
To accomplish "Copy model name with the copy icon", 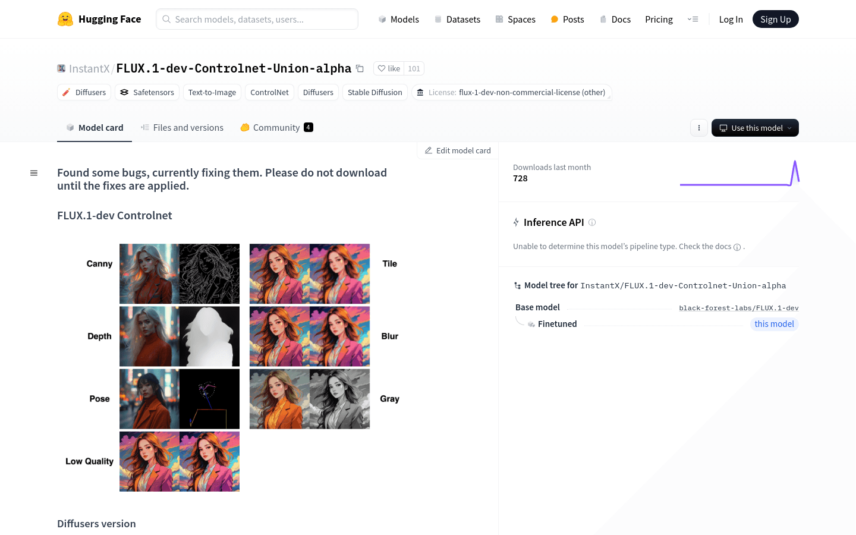I will [x=360, y=68].
